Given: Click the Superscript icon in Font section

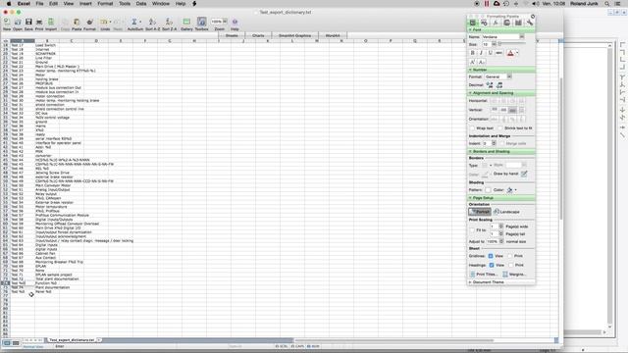Looking at the screenshot, I should point(473,62).
